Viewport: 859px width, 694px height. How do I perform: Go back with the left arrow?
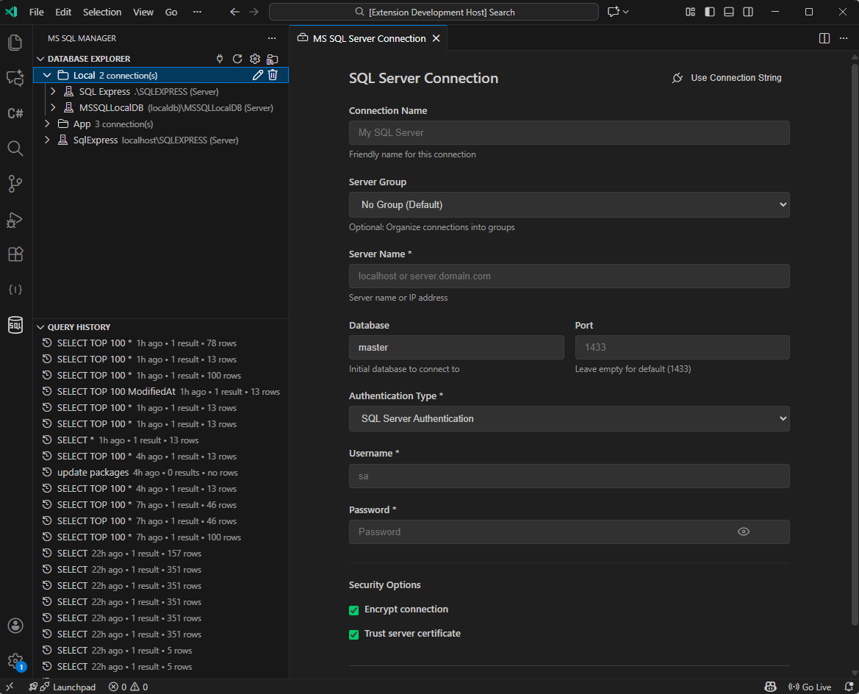234,12
